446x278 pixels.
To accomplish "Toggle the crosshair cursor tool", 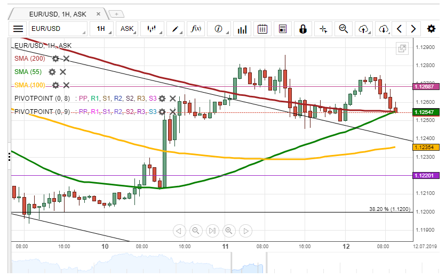I will [323, 29].
